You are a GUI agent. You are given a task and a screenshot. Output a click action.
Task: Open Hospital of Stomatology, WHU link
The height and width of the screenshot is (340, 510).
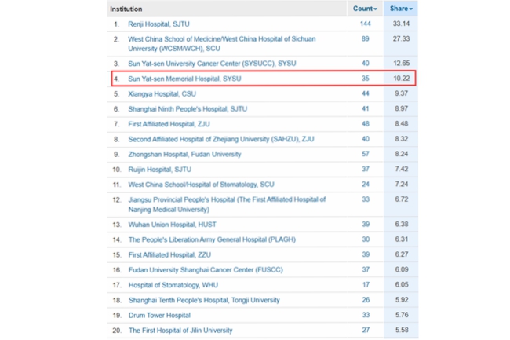click(173, 285)
